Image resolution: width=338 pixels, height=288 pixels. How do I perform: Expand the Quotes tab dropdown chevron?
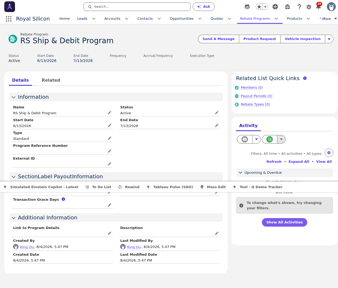(x=230, y=19)
